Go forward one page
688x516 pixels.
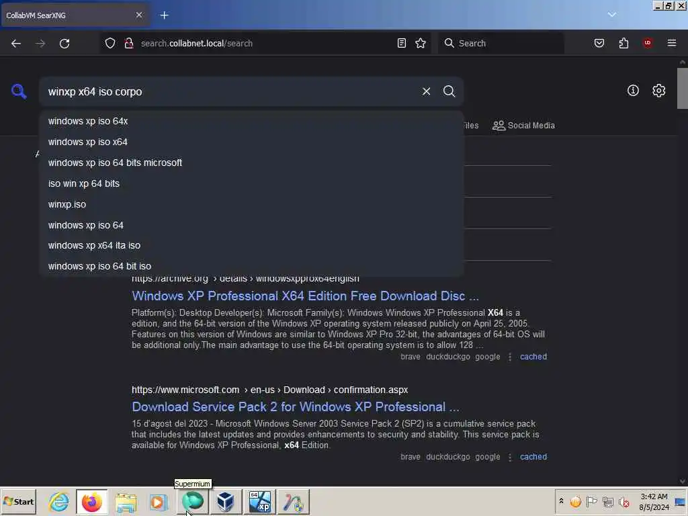[x=40, y=44]
